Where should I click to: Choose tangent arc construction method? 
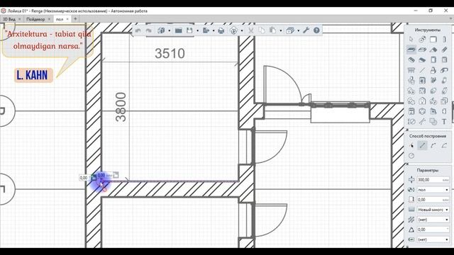pyautogui.click(x=444, y=146)
